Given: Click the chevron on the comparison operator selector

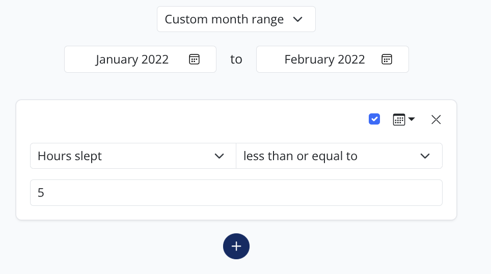Looking at the screenshot, I should (425, 156).
